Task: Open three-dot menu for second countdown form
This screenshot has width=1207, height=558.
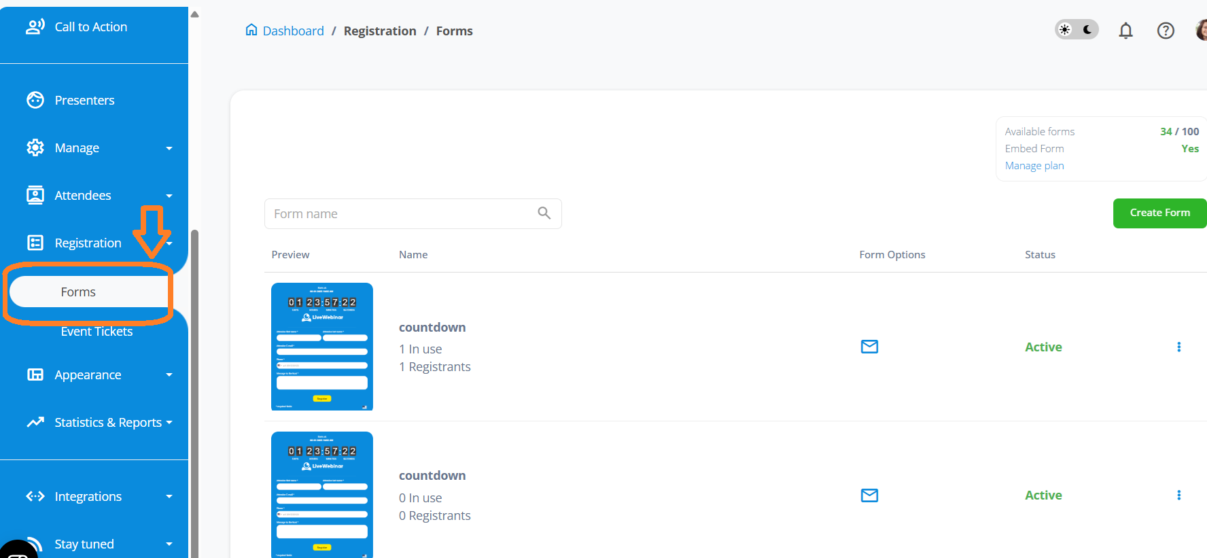Action: click(1178, 495)
